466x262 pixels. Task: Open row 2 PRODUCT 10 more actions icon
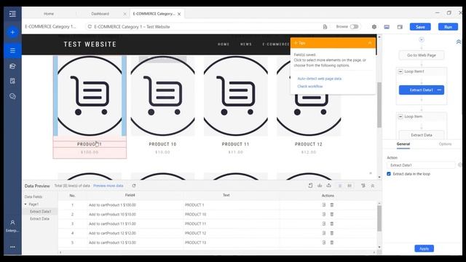coord(324,215)
